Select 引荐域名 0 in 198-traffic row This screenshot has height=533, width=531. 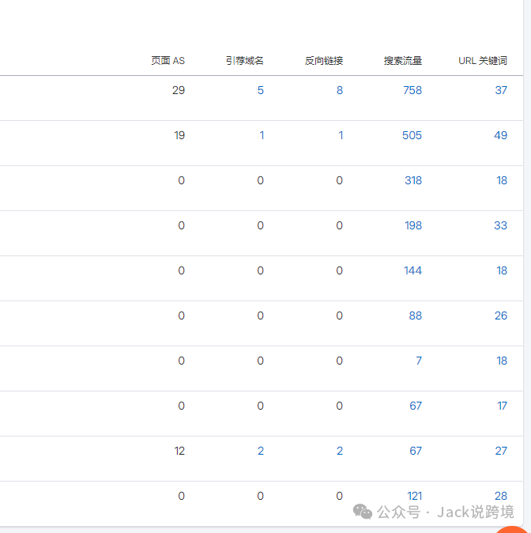tap(260, 225)
